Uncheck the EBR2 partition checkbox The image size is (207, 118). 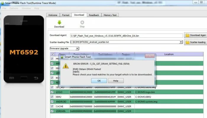pyautogui.click(x=52, y=97)
